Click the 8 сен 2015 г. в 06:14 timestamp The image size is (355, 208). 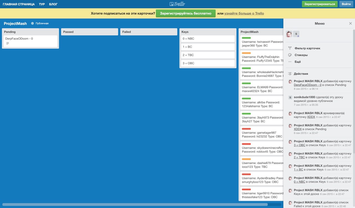pyautogui.click(x=306, y=89)
